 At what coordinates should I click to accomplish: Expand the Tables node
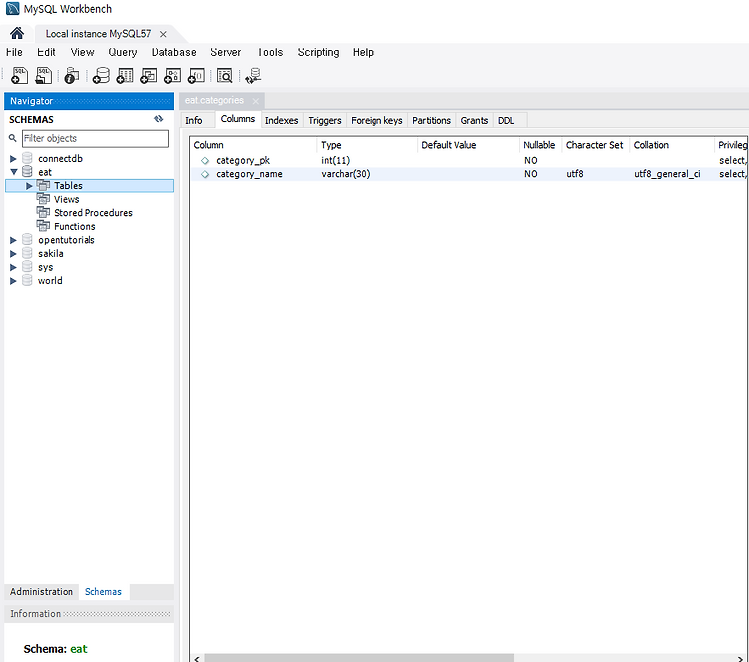pos(29,186)
